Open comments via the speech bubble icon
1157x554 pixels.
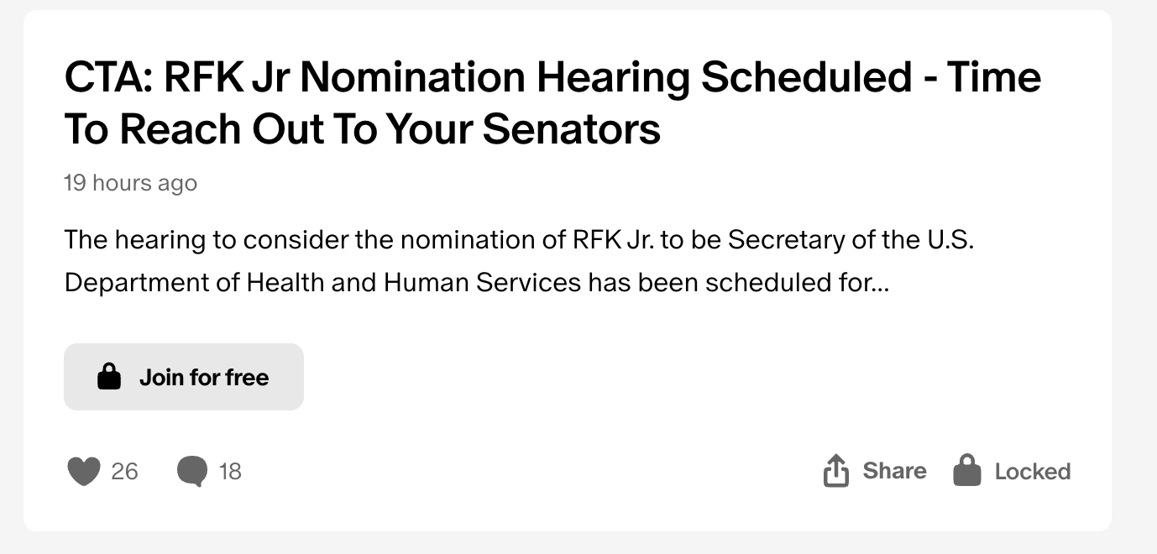tap(192, 472)
